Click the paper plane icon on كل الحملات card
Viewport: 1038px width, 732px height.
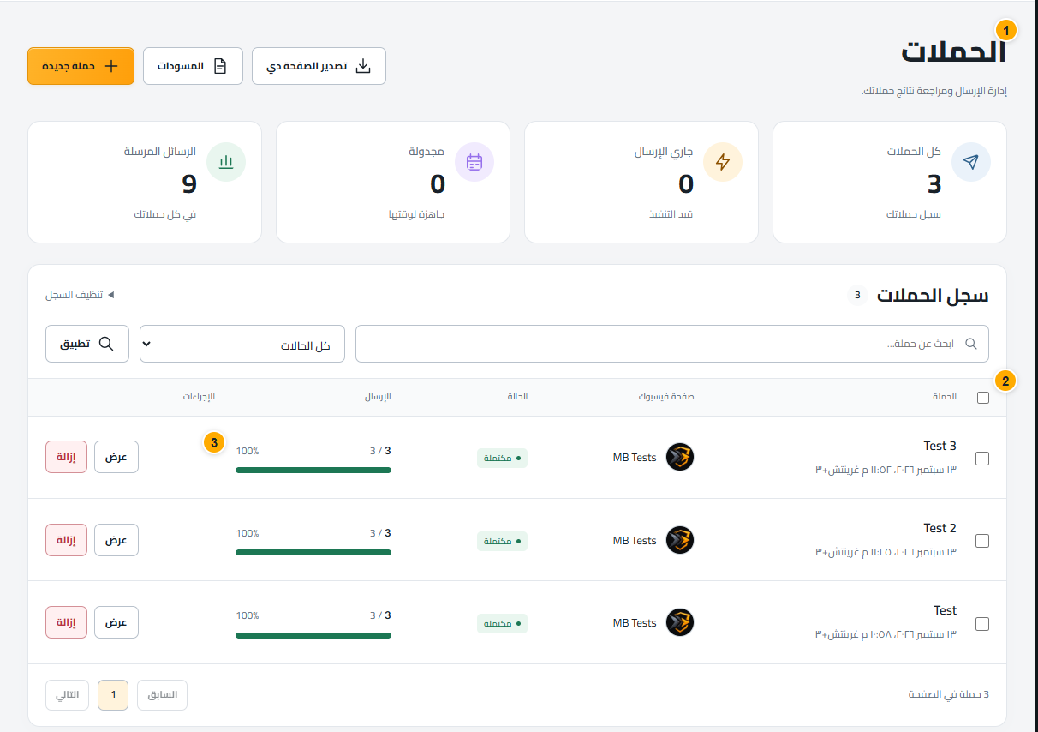pos(970,162)
